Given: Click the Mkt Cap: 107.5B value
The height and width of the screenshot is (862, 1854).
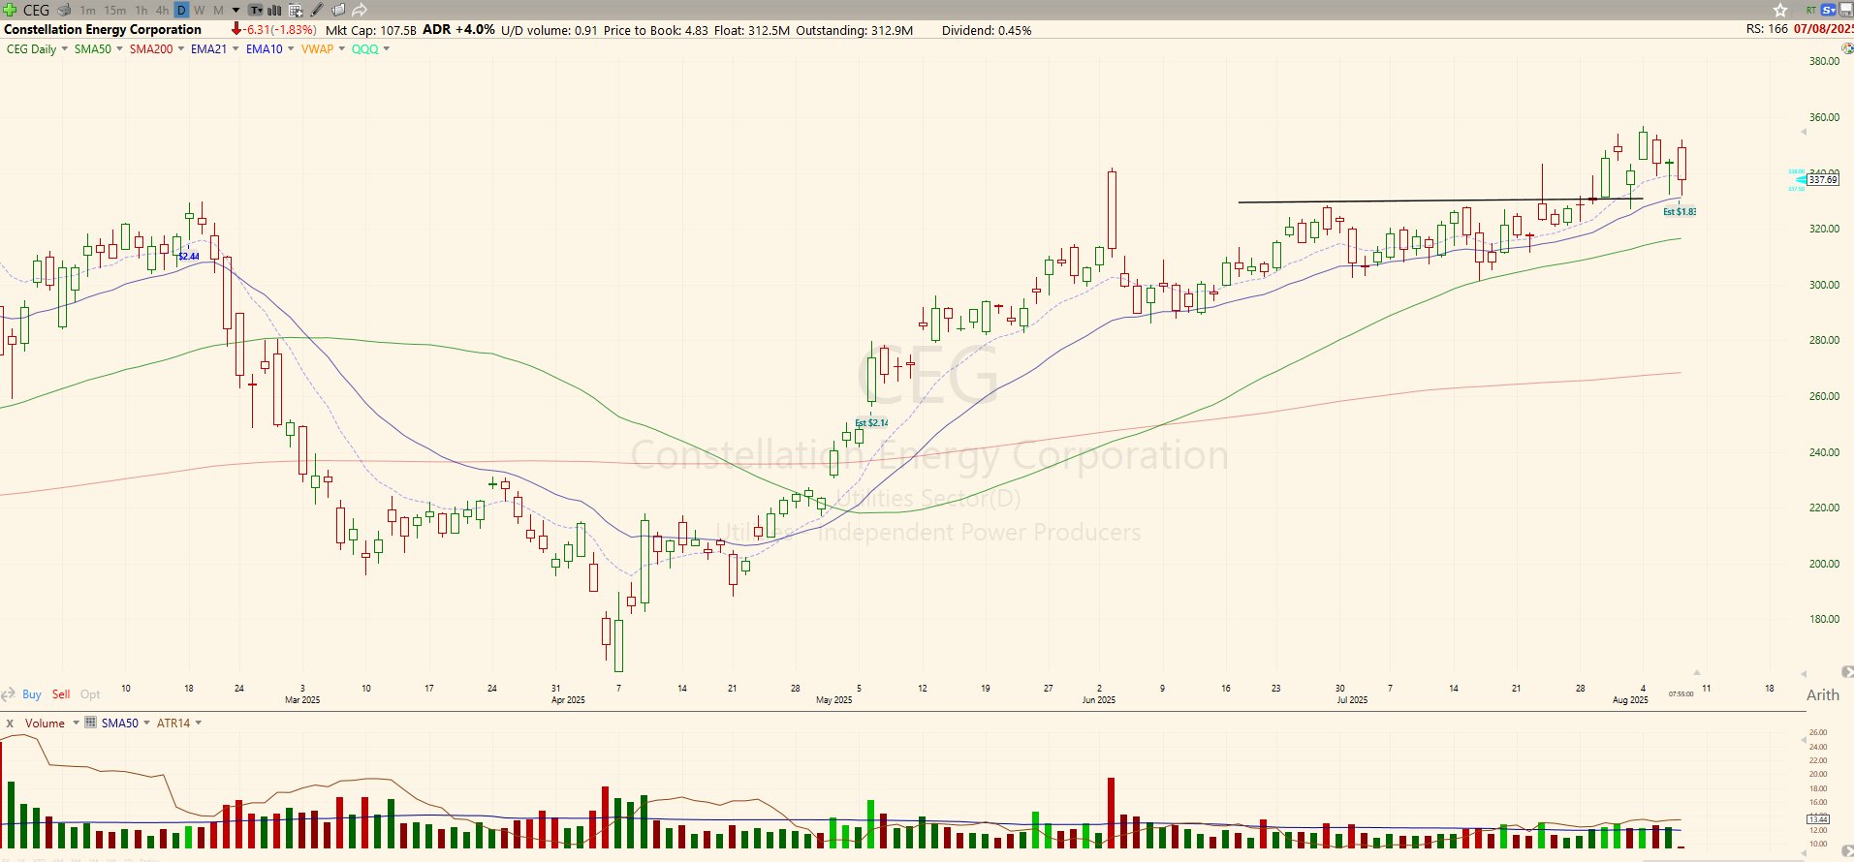Looking at the screenshot, I should click(x=371, y=30).
